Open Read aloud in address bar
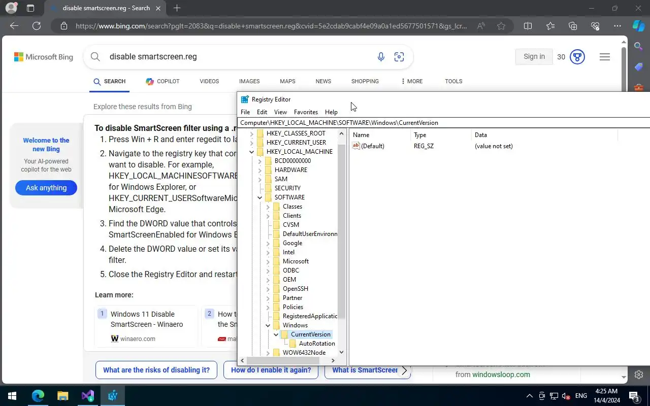650x406 pixels. [480, 26]
